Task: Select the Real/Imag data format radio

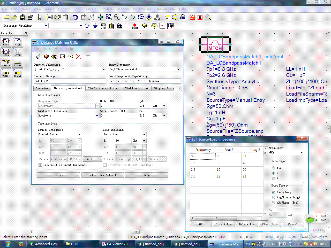Action: point(273,192)
